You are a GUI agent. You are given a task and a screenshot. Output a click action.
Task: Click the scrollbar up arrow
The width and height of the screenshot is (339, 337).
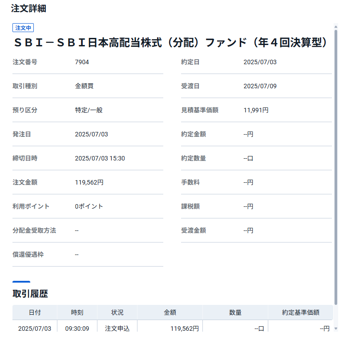[x=336, y=27]
